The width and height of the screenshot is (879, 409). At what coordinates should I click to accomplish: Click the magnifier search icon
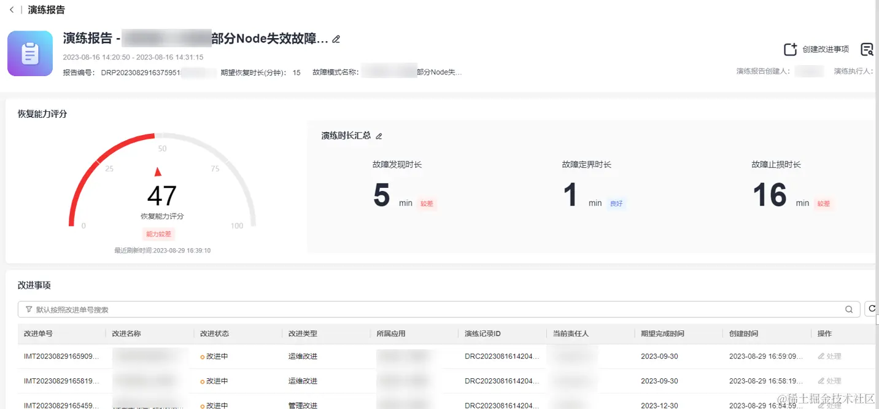(x=849, y=310)
